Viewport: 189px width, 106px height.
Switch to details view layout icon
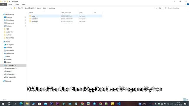click(185, 100)
